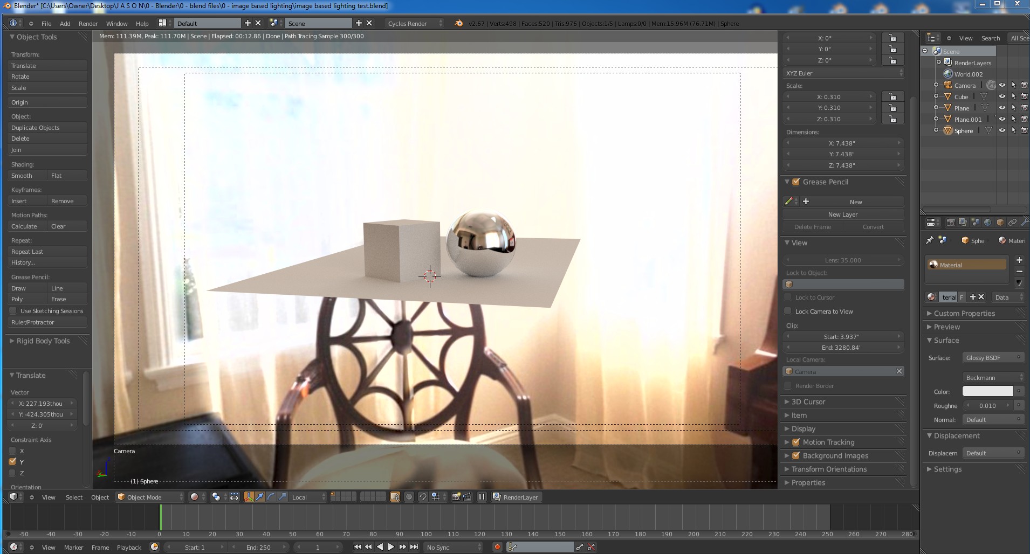1030x554 pixels.
Task: Enable Use Sketching Sessions checkbox
Action: [13, 311]
